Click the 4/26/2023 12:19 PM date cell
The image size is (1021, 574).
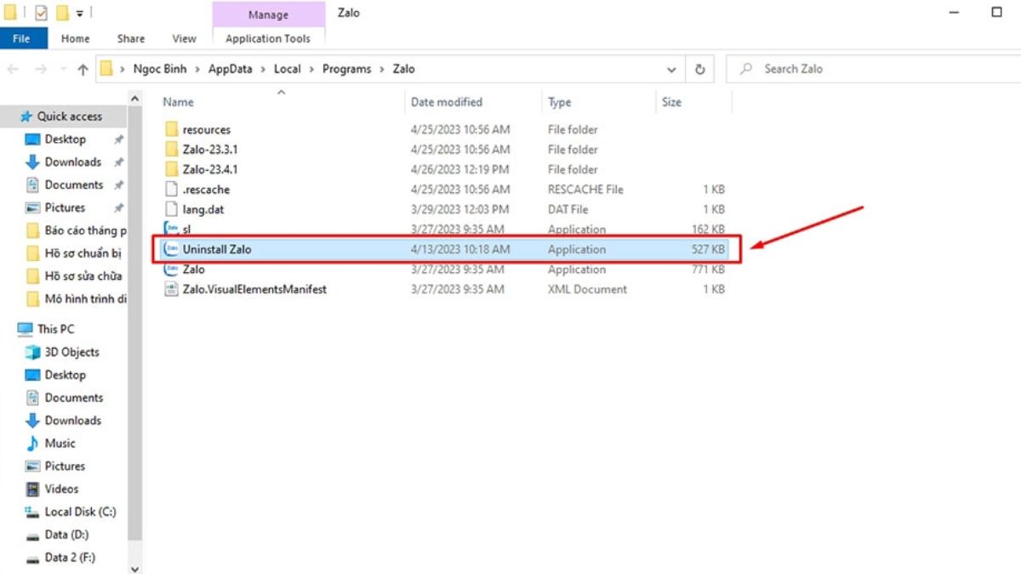click(460, 170)
